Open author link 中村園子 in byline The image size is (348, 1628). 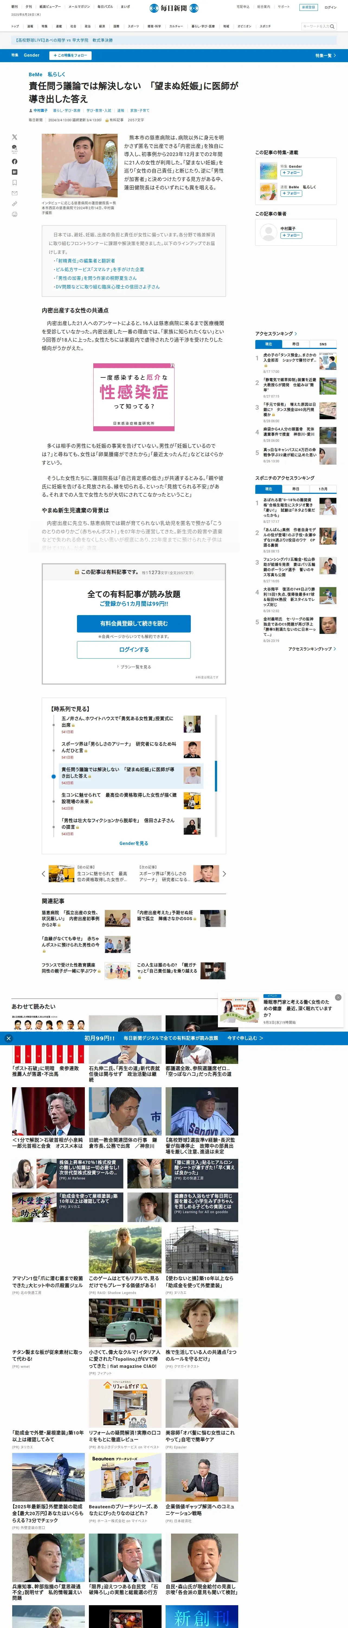pos(40,111)
